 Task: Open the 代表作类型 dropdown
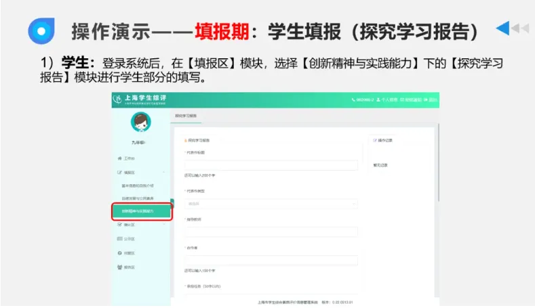[x=271, y=204]
